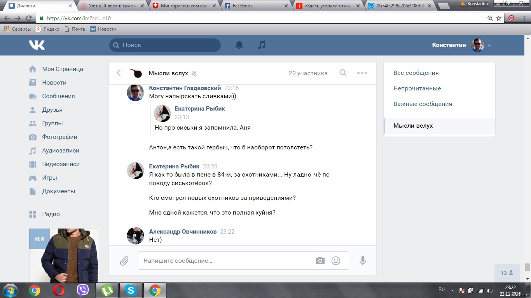531x298 pixels.
Task: Click Константин Гладковский's message avatar
Action: point(135,92)
